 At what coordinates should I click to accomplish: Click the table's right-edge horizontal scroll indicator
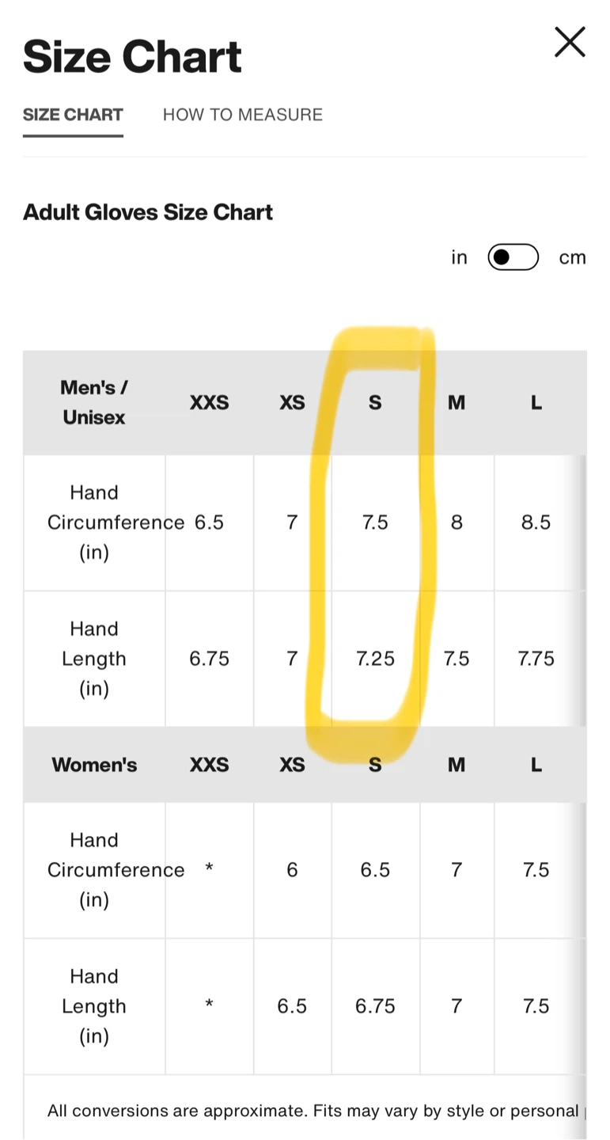pos(583,591)
